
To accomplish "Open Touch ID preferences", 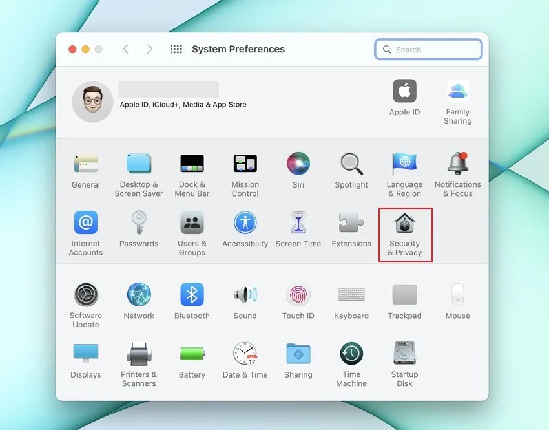I will pyautogui.click(x=298, y=299).
